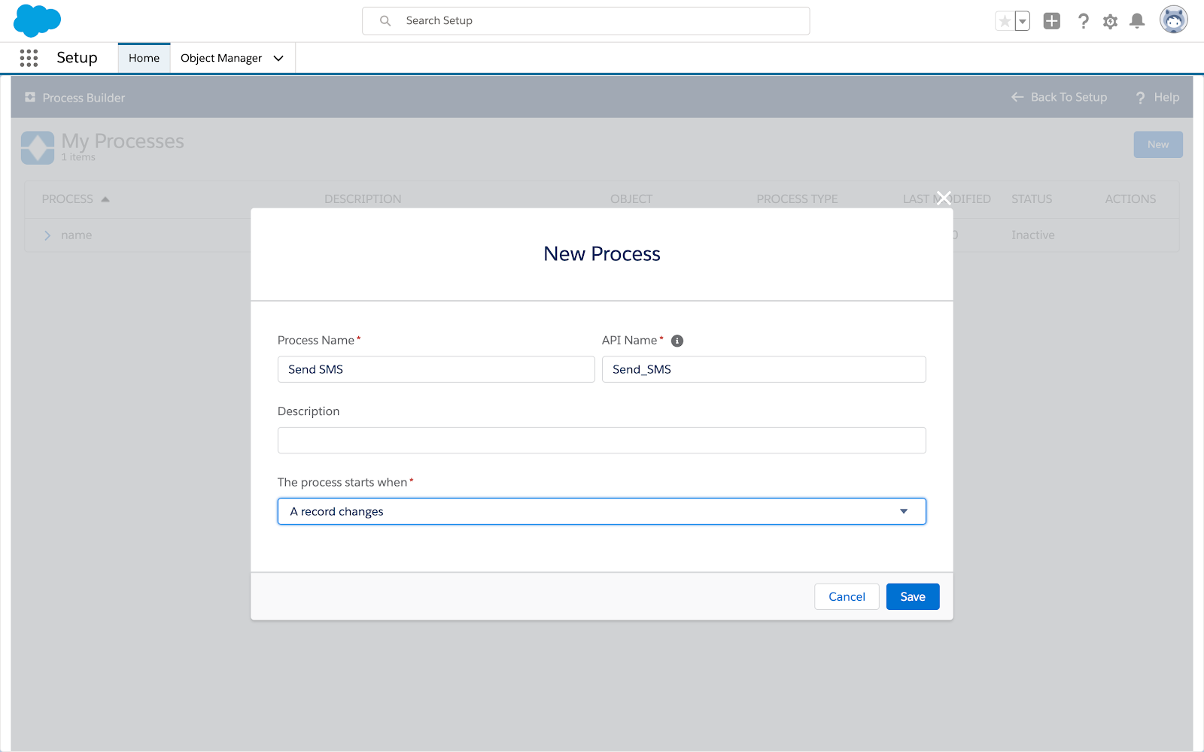The height and width of the screenshot is (752, 1204).
Task: Click the 'name' process entry
Action: 76,235
